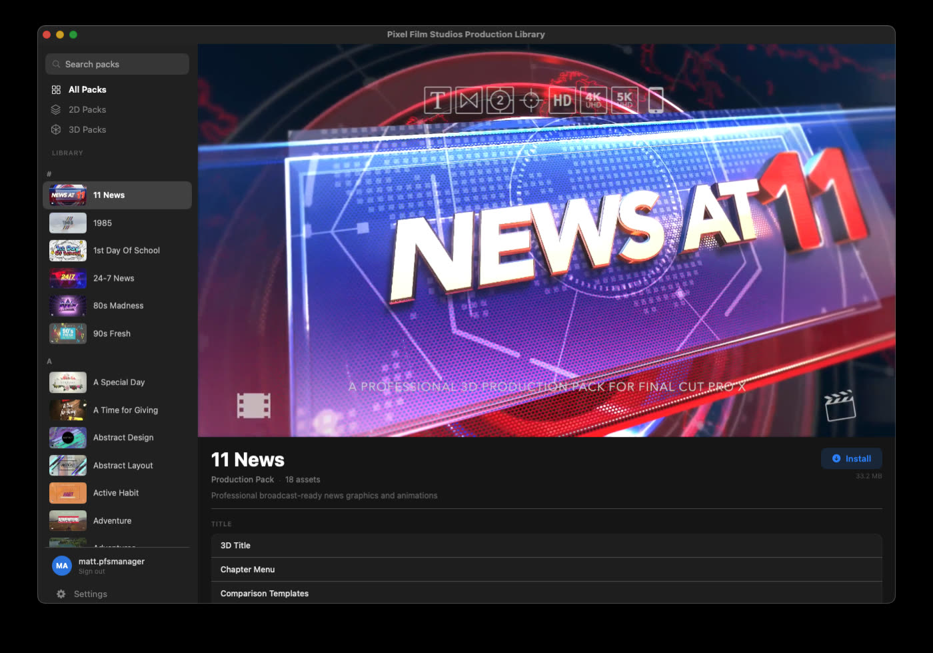Open the Comparison Templates asset row

(546, 593)
